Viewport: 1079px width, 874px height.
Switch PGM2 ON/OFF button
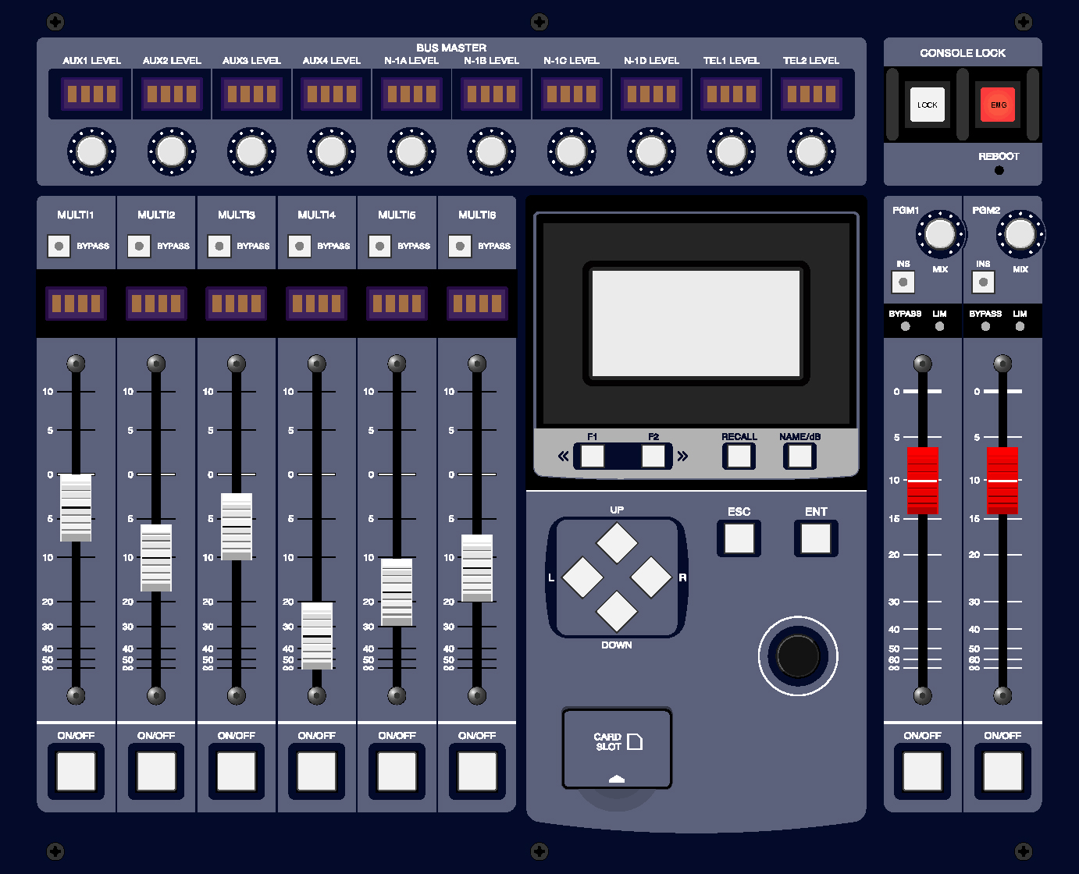pyautogui.click(x=1002, y=772)
